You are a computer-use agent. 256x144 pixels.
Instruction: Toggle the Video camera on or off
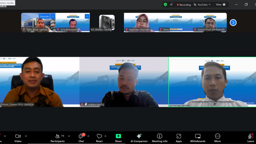click(18, 138)
